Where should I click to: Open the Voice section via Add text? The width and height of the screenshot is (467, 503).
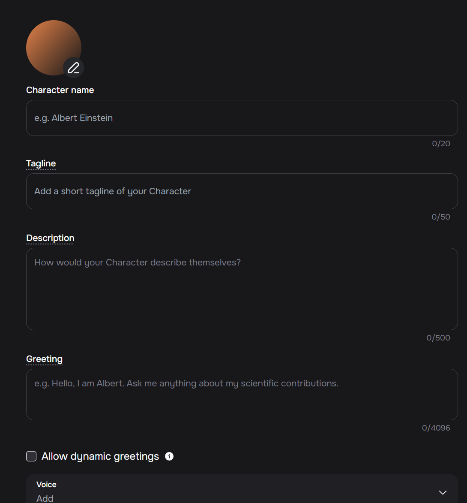(x=45, y=498)
